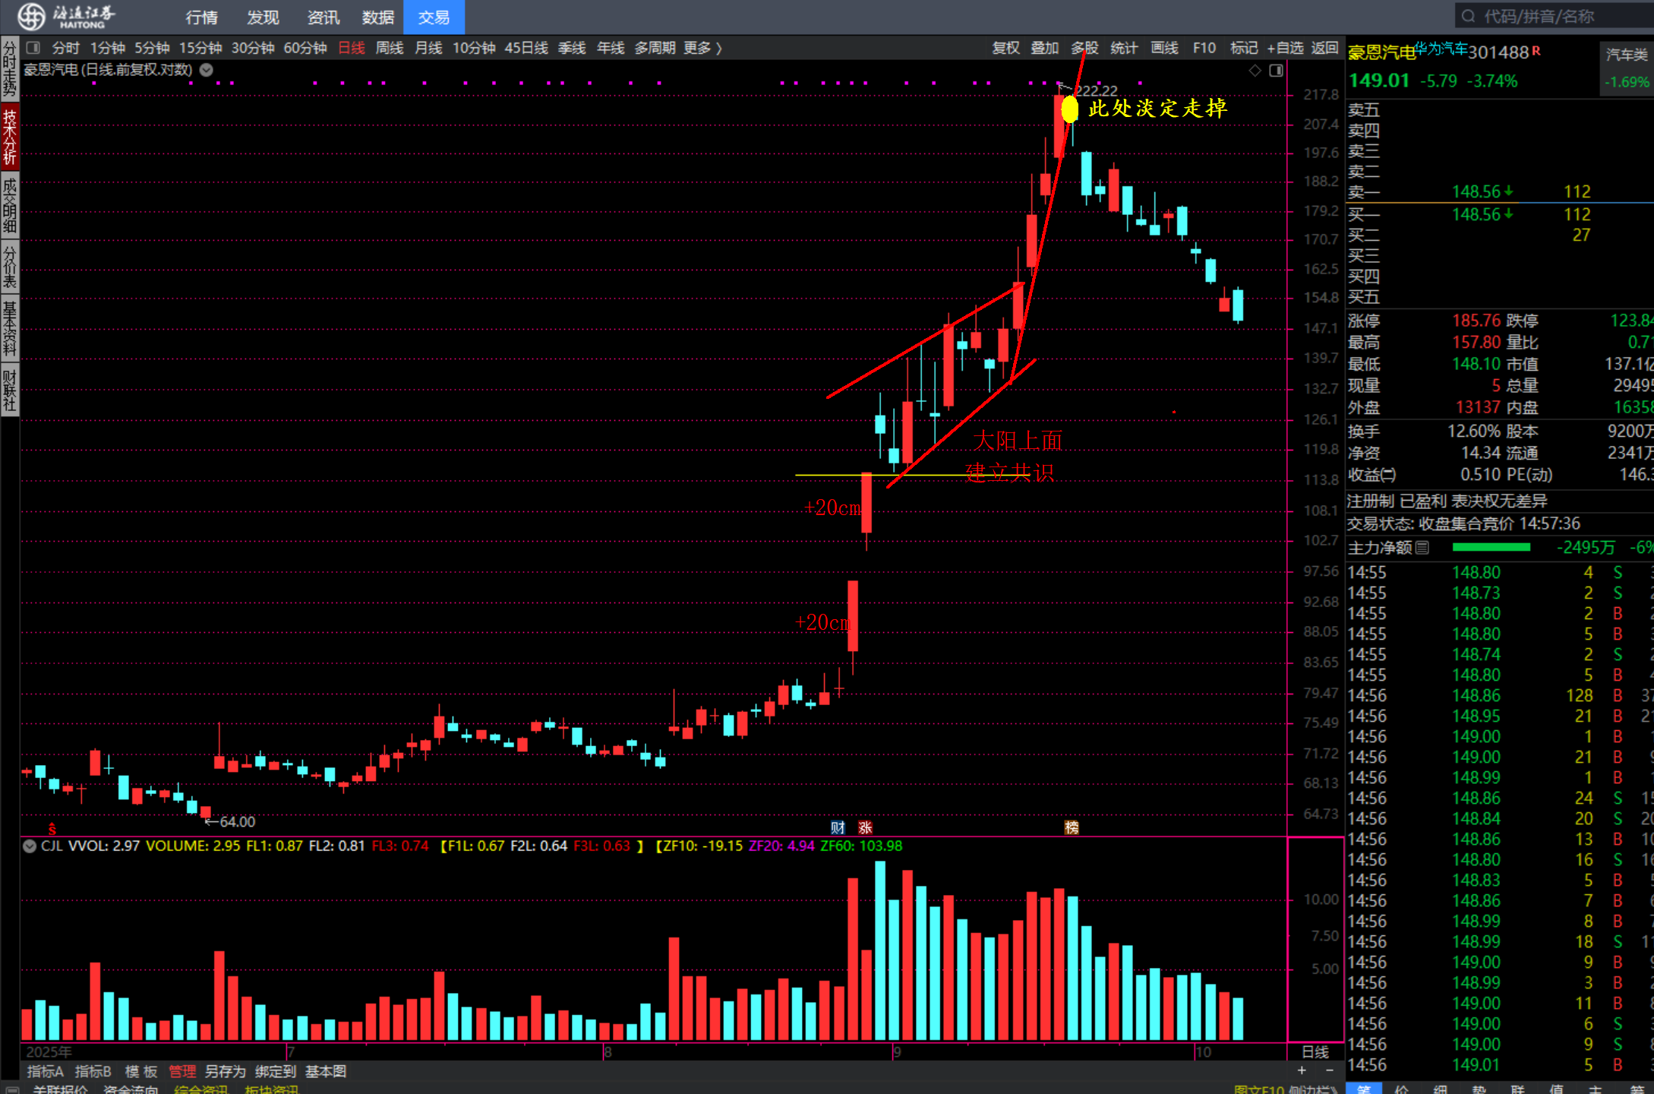Open the 豪恩汽电 chart settings dropdown arrow
This screenshot has width=1654, height=1094.
pyautogui.click(x=206, y=70)
